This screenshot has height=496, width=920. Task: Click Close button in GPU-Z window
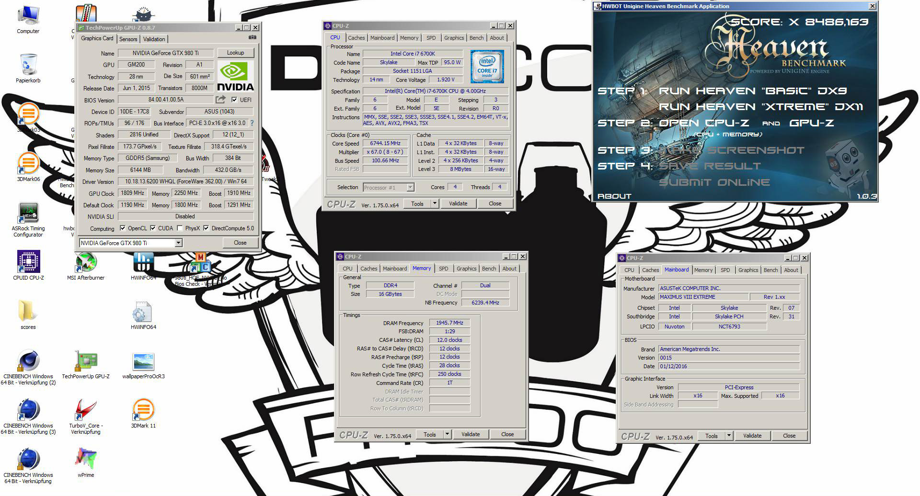(240, 243)
